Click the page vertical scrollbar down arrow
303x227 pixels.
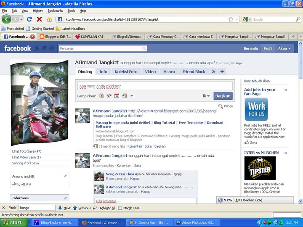coord(300,201)
